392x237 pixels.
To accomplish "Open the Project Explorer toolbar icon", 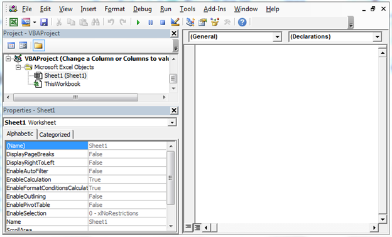I will pyautogui.click(x=190, y=22).
